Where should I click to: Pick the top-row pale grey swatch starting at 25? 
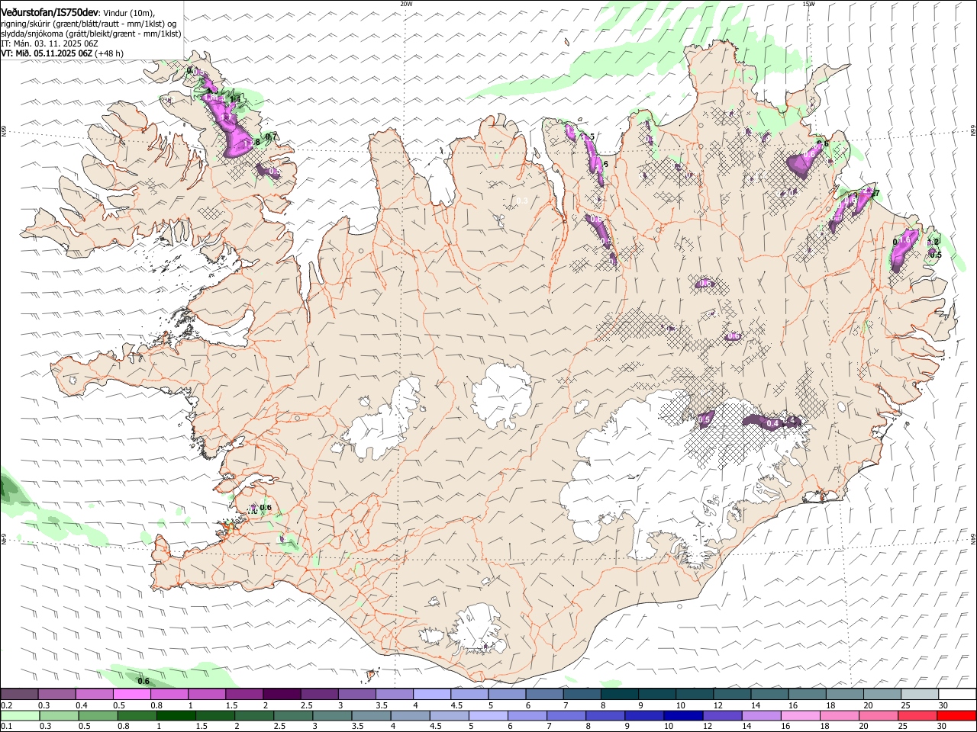tap(920, 694)
